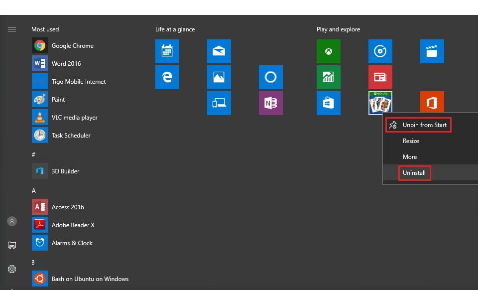This screenshot has height=290, width=478.
Task: Click the B letter group header
Action: click(33, 262)
